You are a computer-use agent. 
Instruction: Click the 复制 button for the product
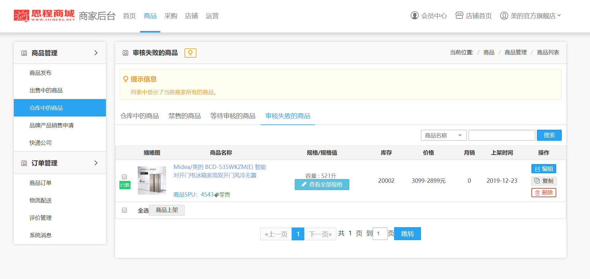[544, 181]
